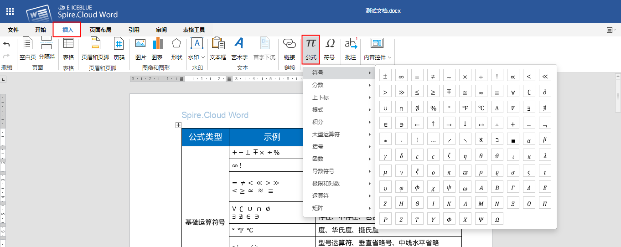Insert the up arrow ↑ symbol
The image size is (621, 247).
[x=433, y=124]
